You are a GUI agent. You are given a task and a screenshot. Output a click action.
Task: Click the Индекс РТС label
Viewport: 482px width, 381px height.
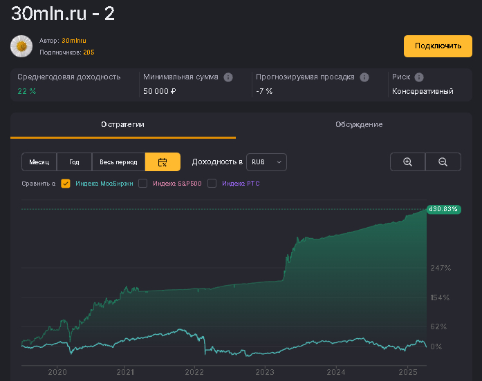[241, 184]
